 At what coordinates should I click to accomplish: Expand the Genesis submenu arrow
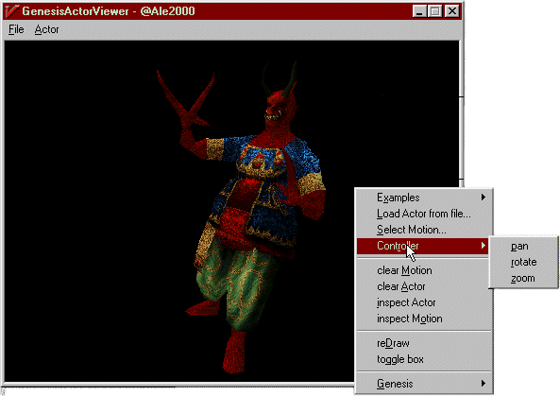tap(484, 384)
